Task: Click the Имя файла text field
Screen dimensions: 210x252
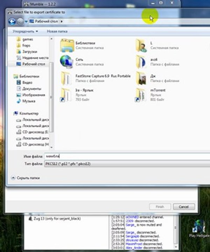Action: click(x=127, y=156)
